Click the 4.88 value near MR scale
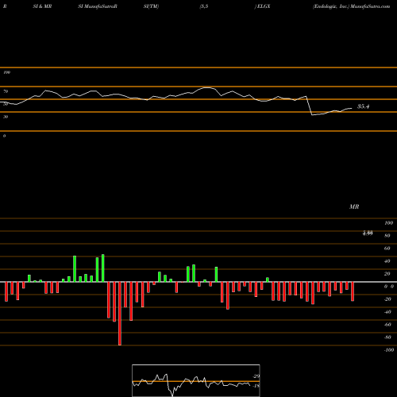Screen dimensions: 397x397 (368, 233)
